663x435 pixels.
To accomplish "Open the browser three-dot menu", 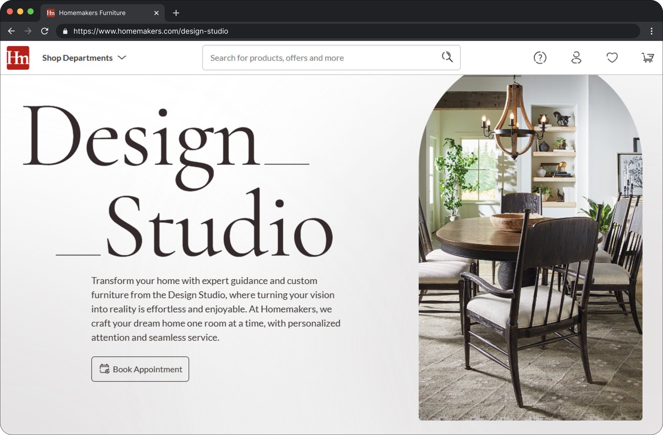I will click(651, 31).
